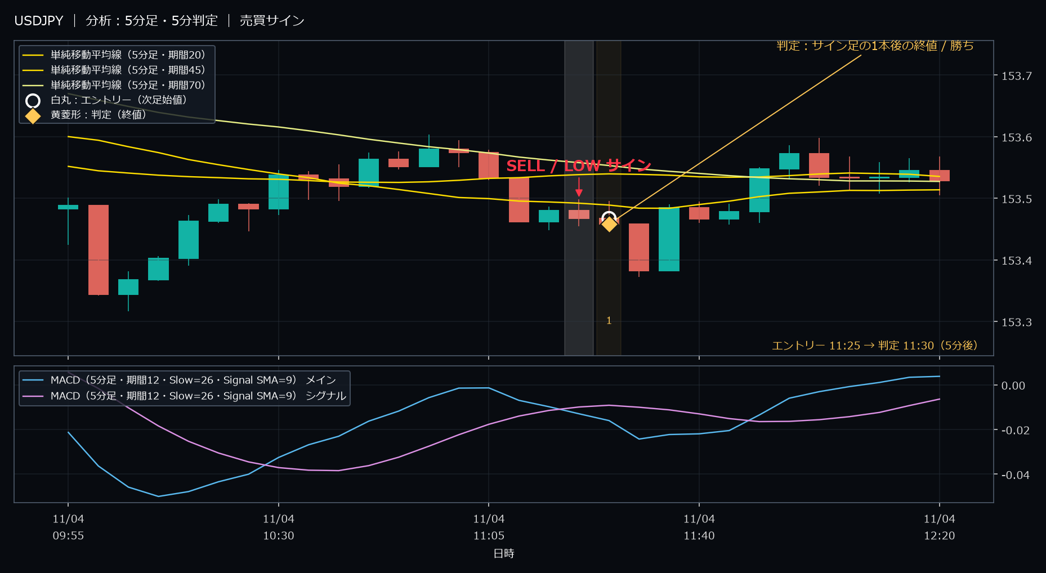Image resolution: width=1046 pixels, height=573 pixels.
Task: Click the '11/04 11:40' time axis label
Action: (699, 527)
